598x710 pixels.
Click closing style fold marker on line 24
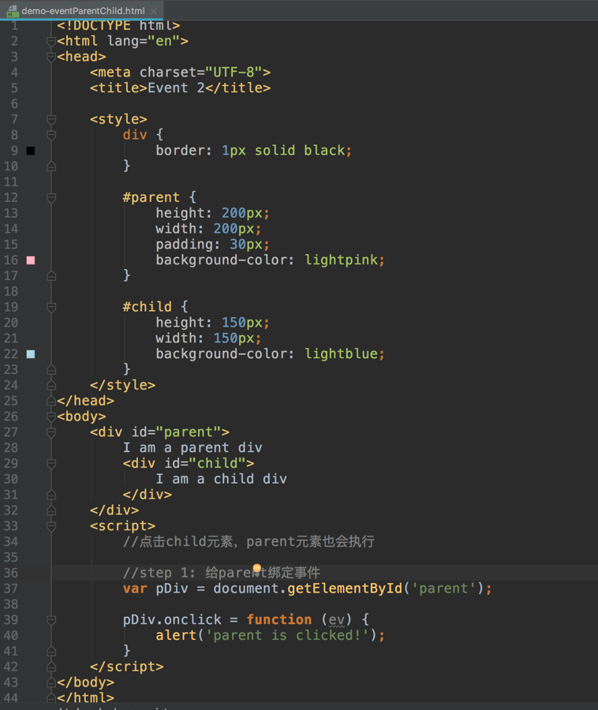[x=51, y=385]
